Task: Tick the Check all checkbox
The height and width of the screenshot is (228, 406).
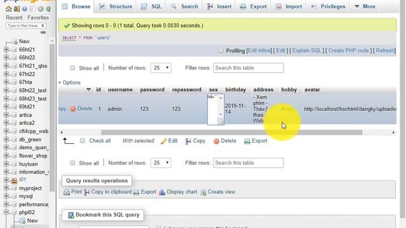Action: point(82,141)
